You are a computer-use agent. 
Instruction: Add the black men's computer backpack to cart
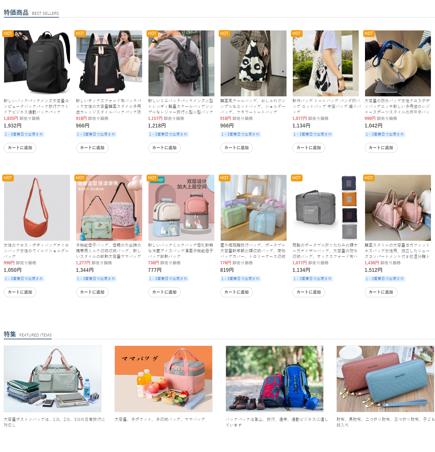pyautogui.click(x=20, y=148)
